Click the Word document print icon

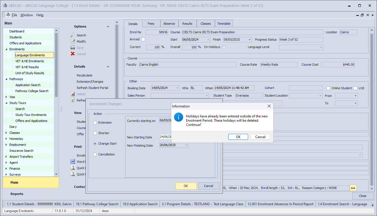73,162
